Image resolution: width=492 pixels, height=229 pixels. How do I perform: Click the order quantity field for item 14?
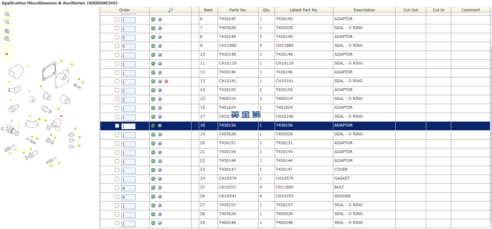point(128,91)
